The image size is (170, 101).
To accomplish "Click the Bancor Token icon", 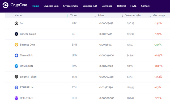I will (x=16, y=34).
